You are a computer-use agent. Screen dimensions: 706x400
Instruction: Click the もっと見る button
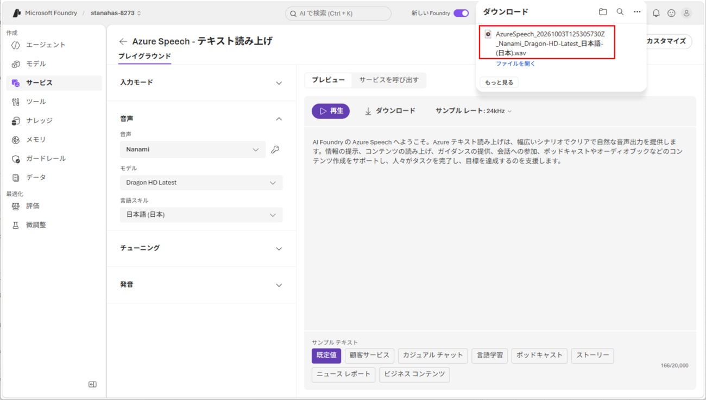499,82
